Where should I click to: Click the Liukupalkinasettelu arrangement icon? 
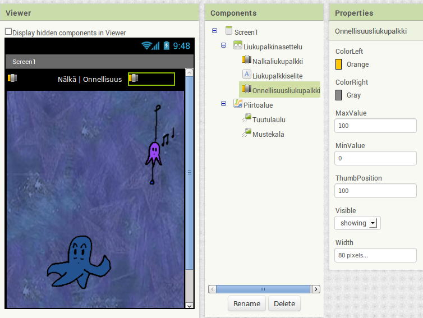click(x=238, y=45)
